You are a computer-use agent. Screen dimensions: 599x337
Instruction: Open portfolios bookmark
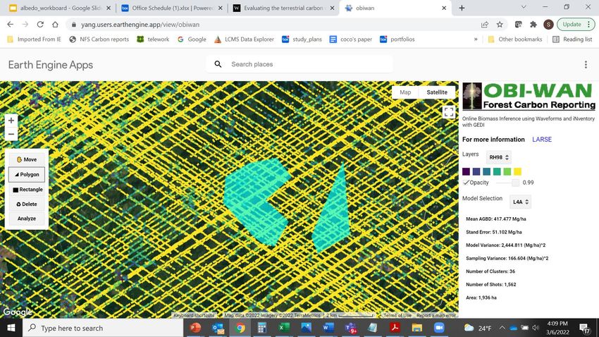tap(397, 39)
